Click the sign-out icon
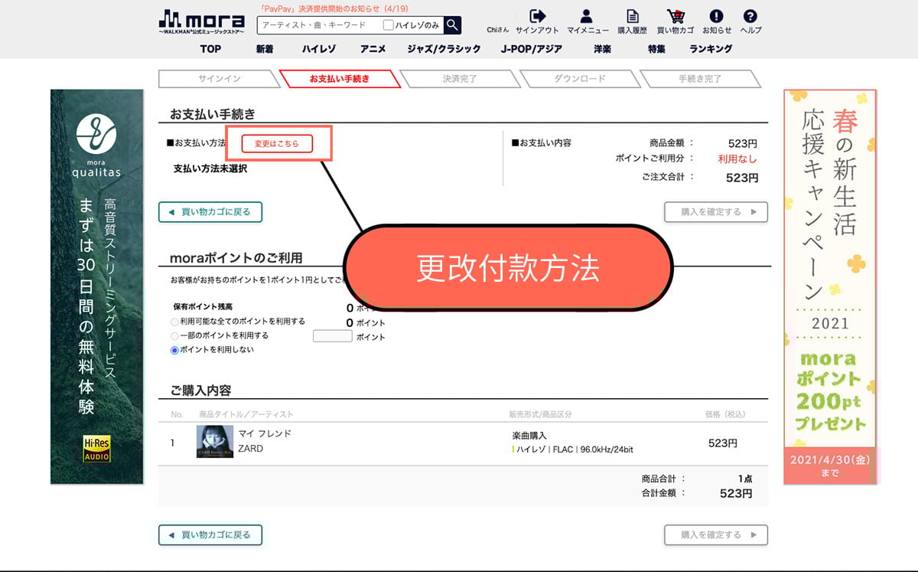Viewport: 918px width, 572px height. pos(537,16)
